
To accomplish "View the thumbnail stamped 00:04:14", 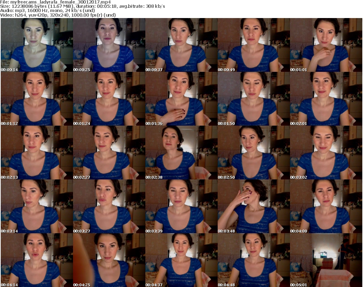I will (x=37, y=260).
